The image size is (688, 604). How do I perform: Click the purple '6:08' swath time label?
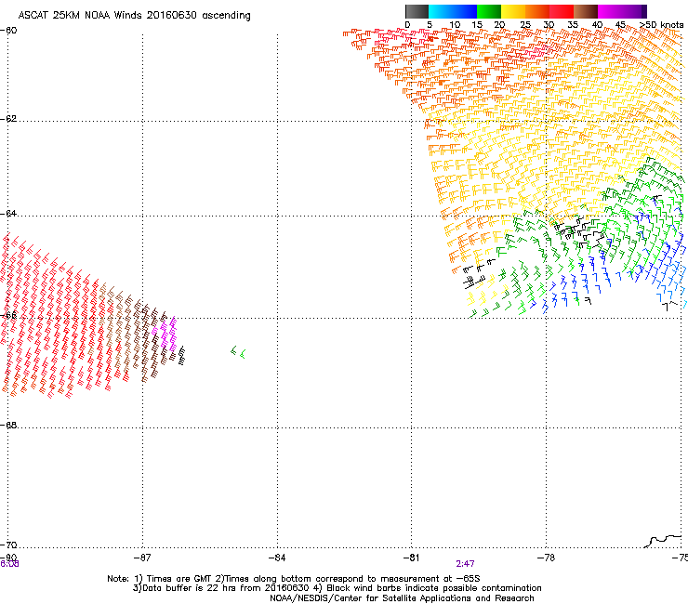(9, 564)
